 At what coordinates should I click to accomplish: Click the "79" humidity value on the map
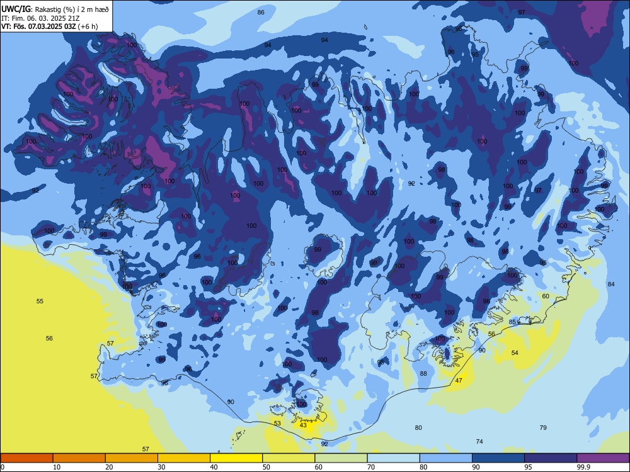[543, 427]
